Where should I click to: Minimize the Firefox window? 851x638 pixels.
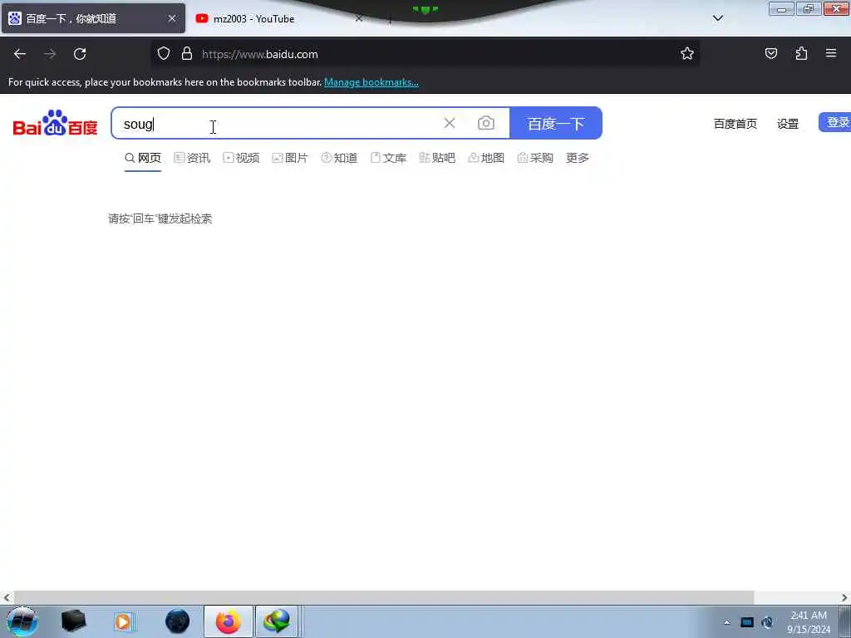(x=781, y=8)
